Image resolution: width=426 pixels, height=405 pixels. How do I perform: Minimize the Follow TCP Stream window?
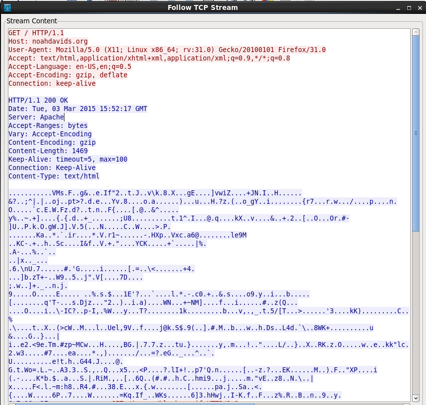397,7
